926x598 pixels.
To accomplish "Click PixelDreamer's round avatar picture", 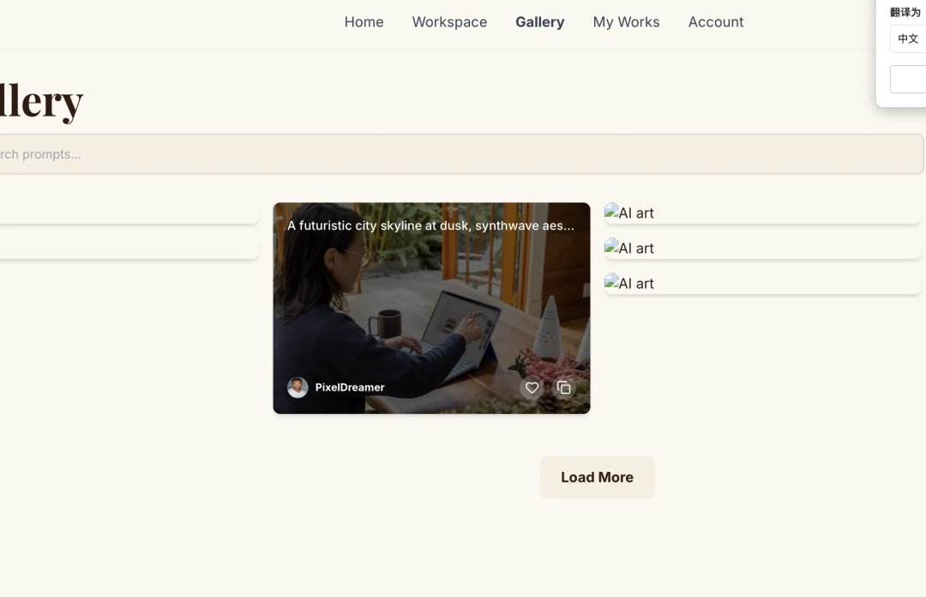I will click(x=298, y=387).
